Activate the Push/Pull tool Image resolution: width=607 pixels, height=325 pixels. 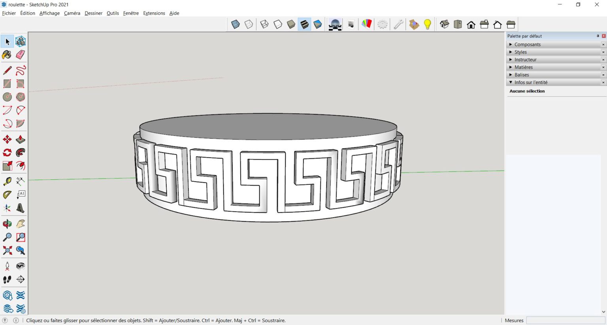pos(21,139)
